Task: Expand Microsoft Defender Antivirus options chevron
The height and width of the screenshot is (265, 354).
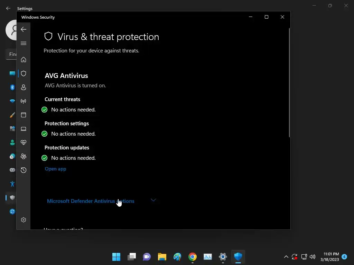Action: coord(153,200)
